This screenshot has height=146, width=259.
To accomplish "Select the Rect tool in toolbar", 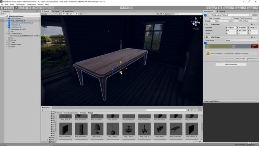I will (x=20, y=8).
